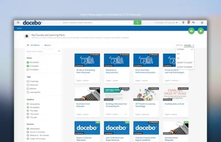This screenshot has width=221, height=142.
Task: Check the Webinar type filter
Action: (28, 89)
